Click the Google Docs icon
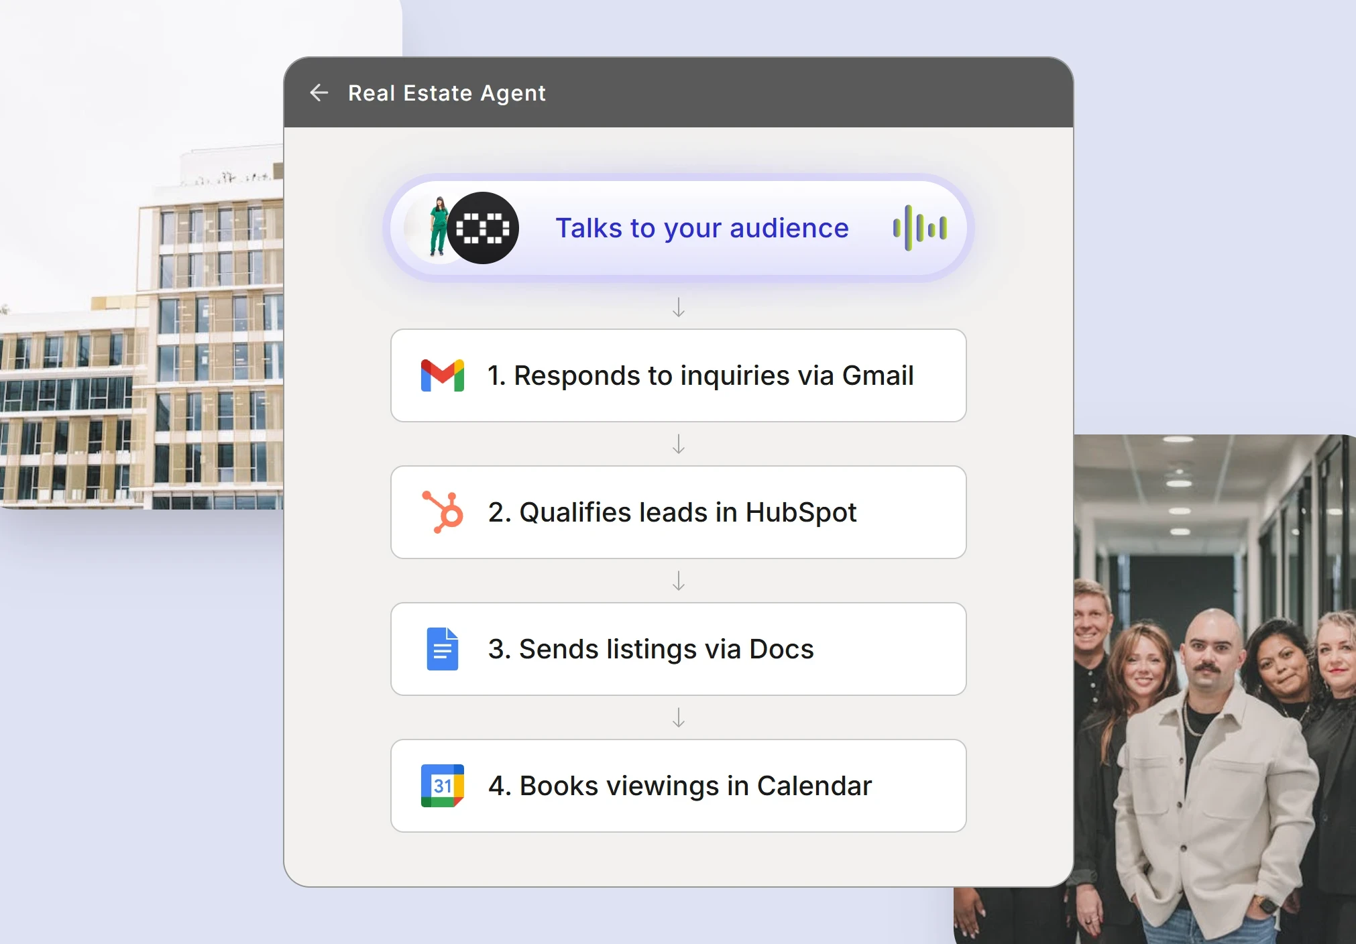1356x944 pixels. 443,649
